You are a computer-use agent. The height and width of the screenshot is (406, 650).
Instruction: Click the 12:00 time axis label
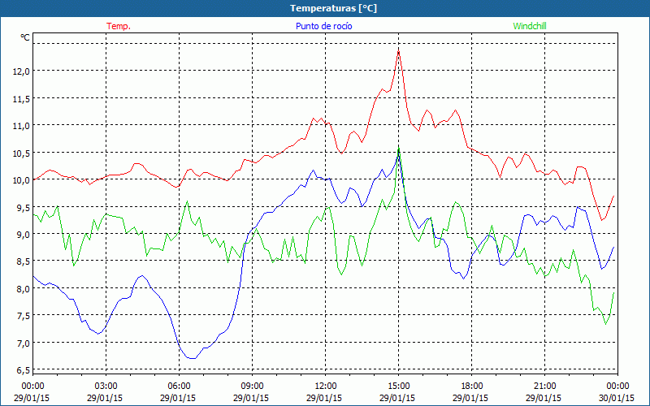pyautogui.click(x=326, y=387)
